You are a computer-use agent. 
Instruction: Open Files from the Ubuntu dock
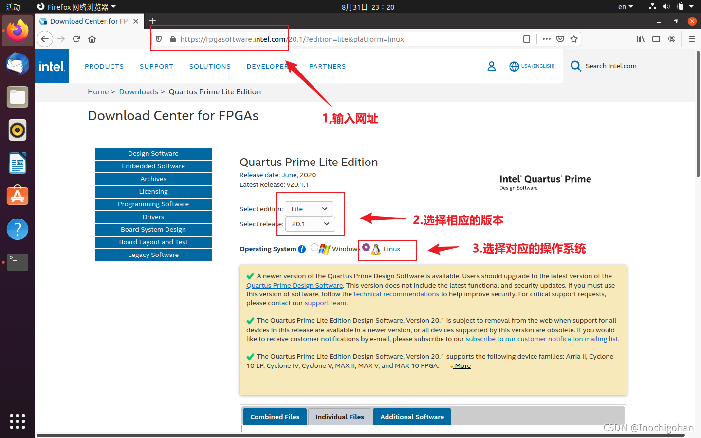[18, 97]
